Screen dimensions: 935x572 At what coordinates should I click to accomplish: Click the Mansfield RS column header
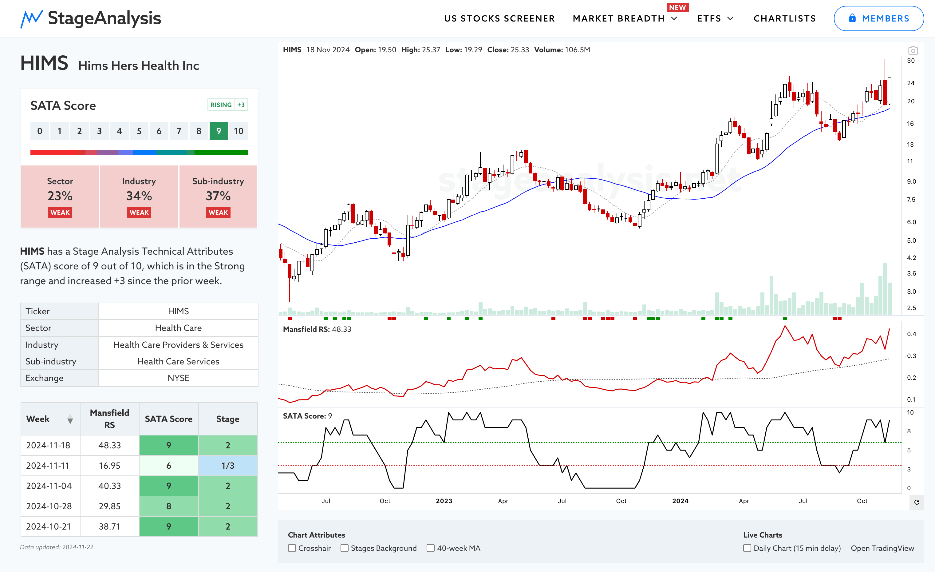109,419
